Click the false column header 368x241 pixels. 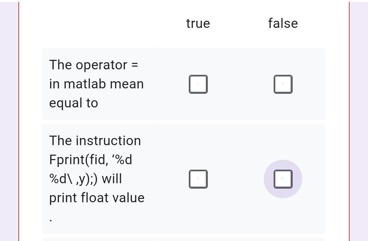pos(283,23)
